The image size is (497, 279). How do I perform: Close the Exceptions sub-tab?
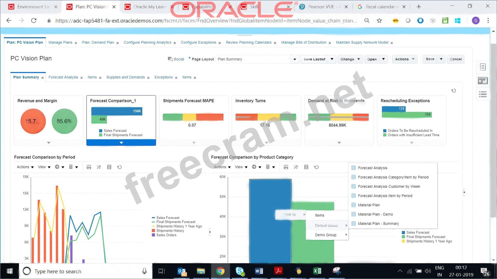176,78
